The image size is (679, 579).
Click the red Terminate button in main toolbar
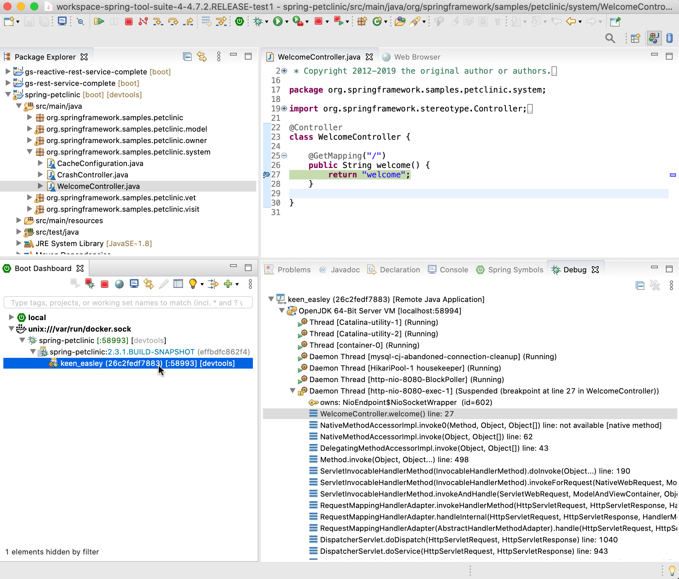tap(128, 22)
